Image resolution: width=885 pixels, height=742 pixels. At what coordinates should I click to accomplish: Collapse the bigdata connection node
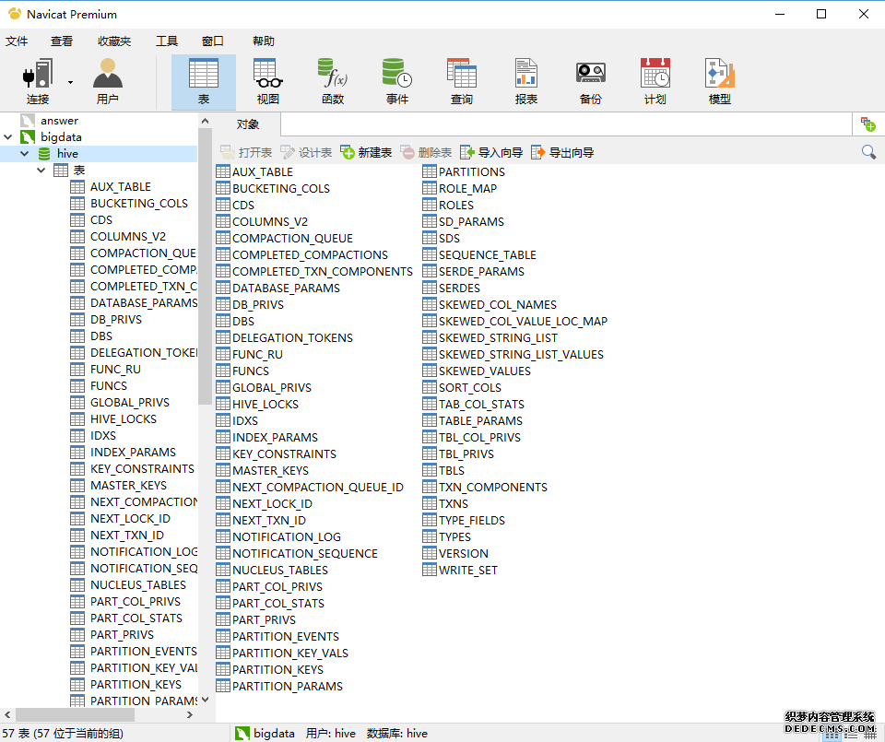click(8, 137)
